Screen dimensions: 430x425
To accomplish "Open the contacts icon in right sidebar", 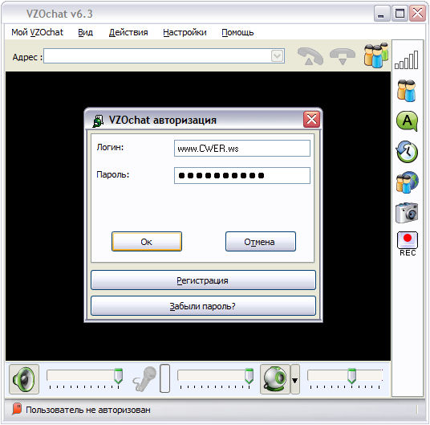I will 407,91.
